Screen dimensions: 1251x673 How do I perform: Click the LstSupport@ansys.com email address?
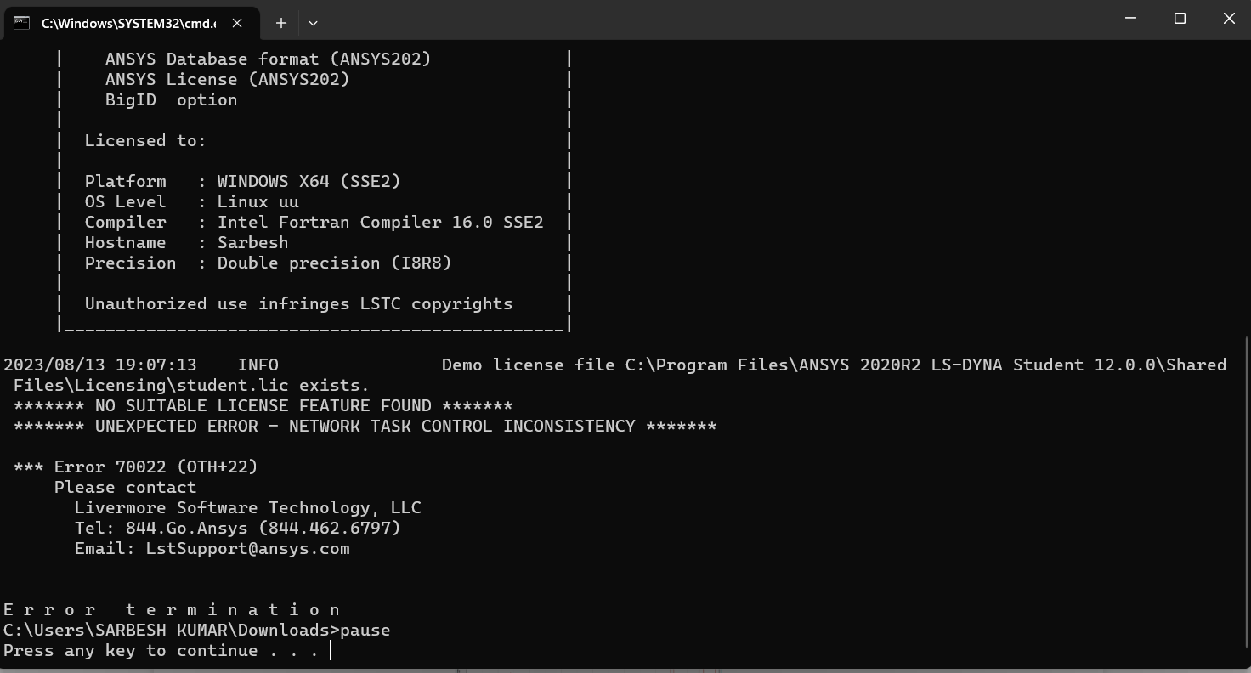coord(247,548)
